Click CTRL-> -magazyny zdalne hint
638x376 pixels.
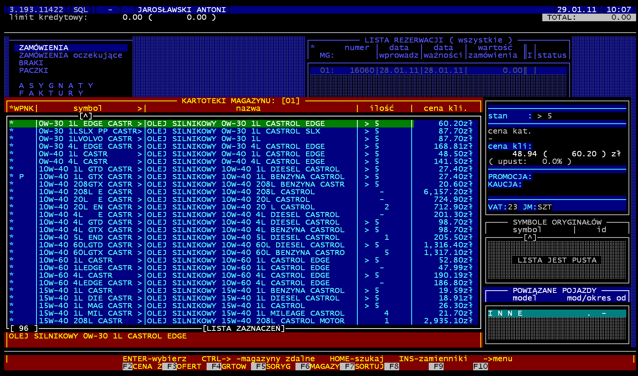pos(258,359)
